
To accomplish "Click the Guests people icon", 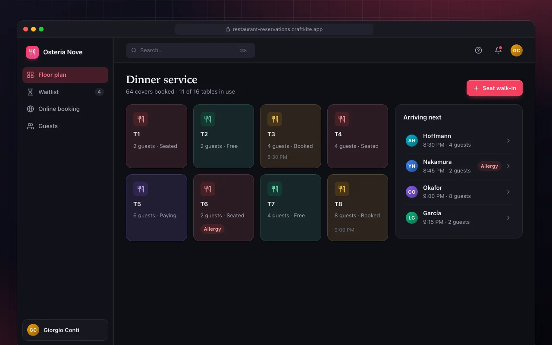I will click(30, 126).
